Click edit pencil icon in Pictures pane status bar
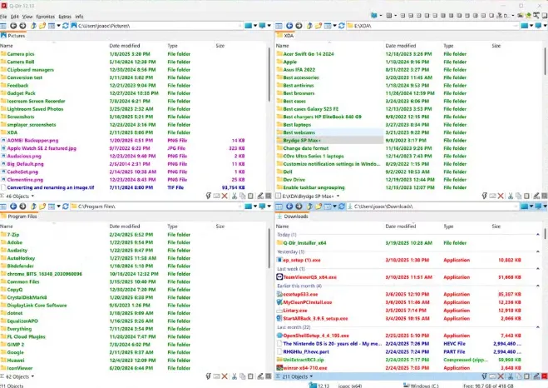Viewport: 548px width, 388px height. [260, 196]
